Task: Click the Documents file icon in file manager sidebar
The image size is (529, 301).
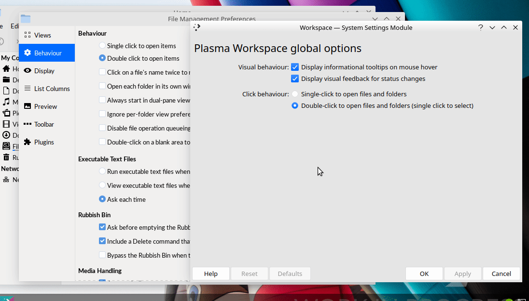Action: [6, 91]
